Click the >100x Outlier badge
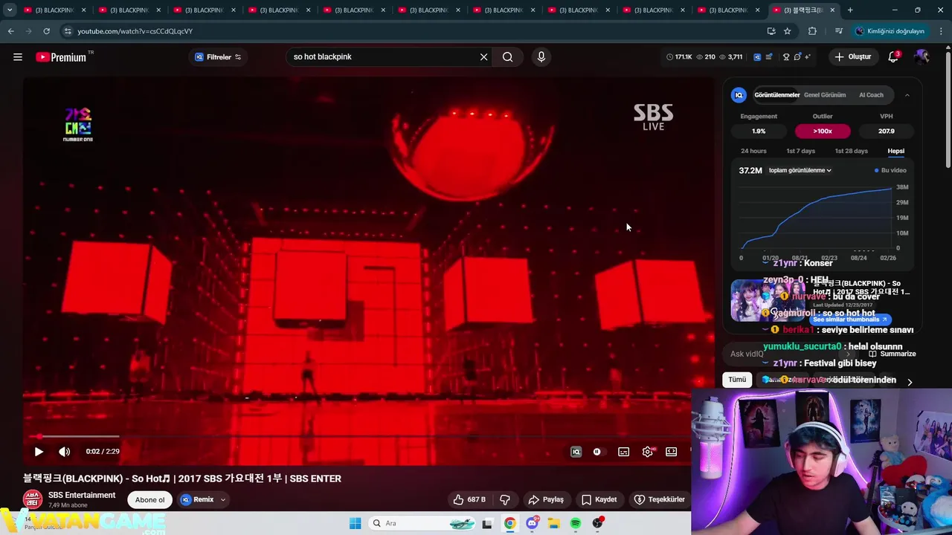Viewport: 952px width, 535px height. (823, 131)
